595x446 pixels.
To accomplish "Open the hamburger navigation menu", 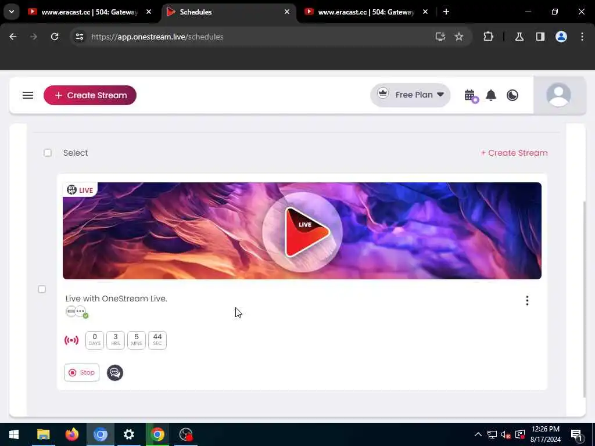I will click(28, 95).
